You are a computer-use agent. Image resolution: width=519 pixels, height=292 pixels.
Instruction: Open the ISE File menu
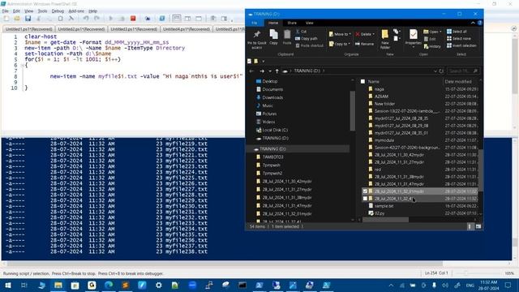click(6, 11)
